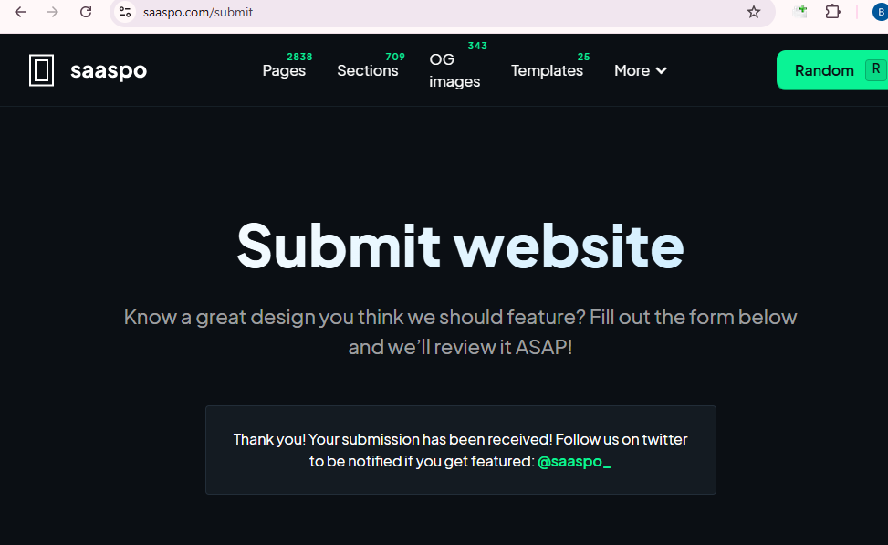Click the browser forward arrow
Screen dimensions: 888x545
pos(53,12)
